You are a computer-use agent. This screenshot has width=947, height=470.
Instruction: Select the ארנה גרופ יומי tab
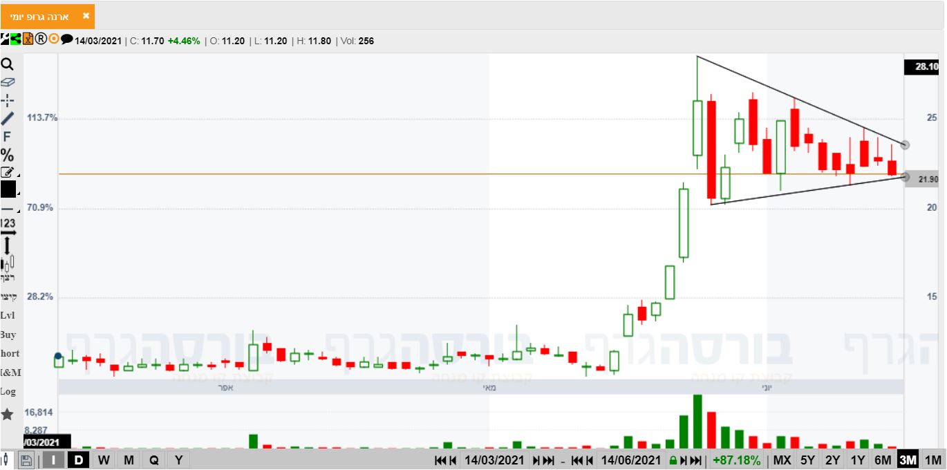point(48,16)
